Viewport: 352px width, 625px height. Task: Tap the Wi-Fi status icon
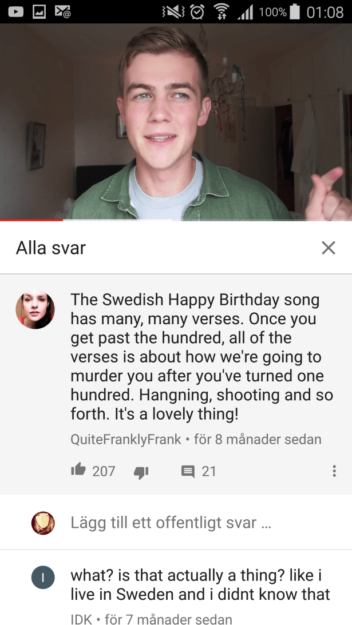click(x=222, y=12)
